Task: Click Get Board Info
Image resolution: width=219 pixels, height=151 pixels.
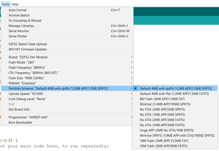Action: (x=67, y=109)
